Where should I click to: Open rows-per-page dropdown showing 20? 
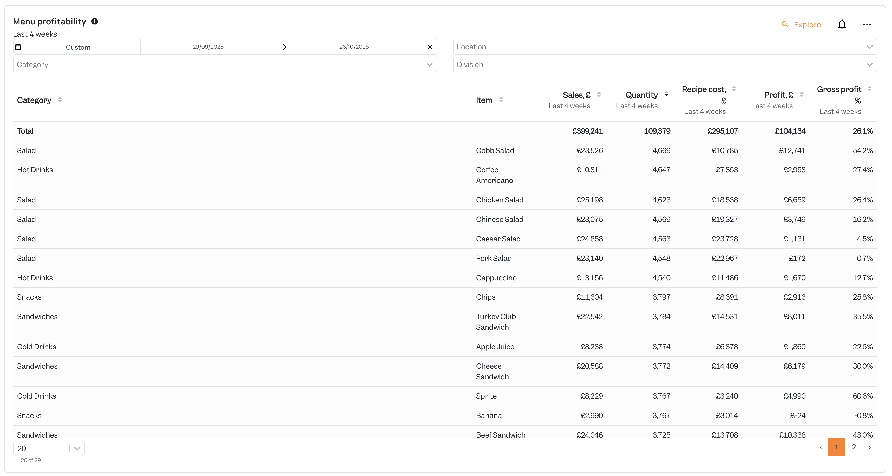(49, 448)
